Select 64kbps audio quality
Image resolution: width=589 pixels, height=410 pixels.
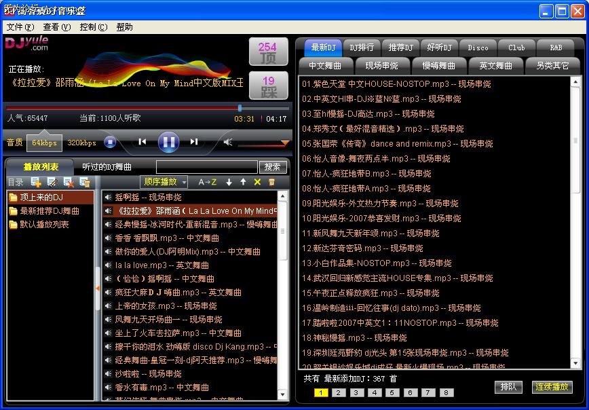44,143
